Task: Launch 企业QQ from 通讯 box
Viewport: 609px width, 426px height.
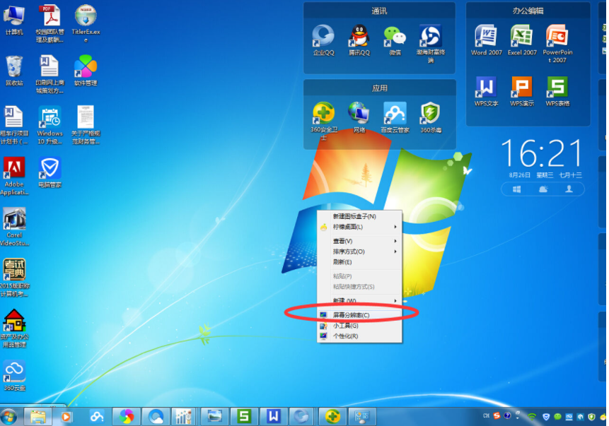Action: point(323,40)
